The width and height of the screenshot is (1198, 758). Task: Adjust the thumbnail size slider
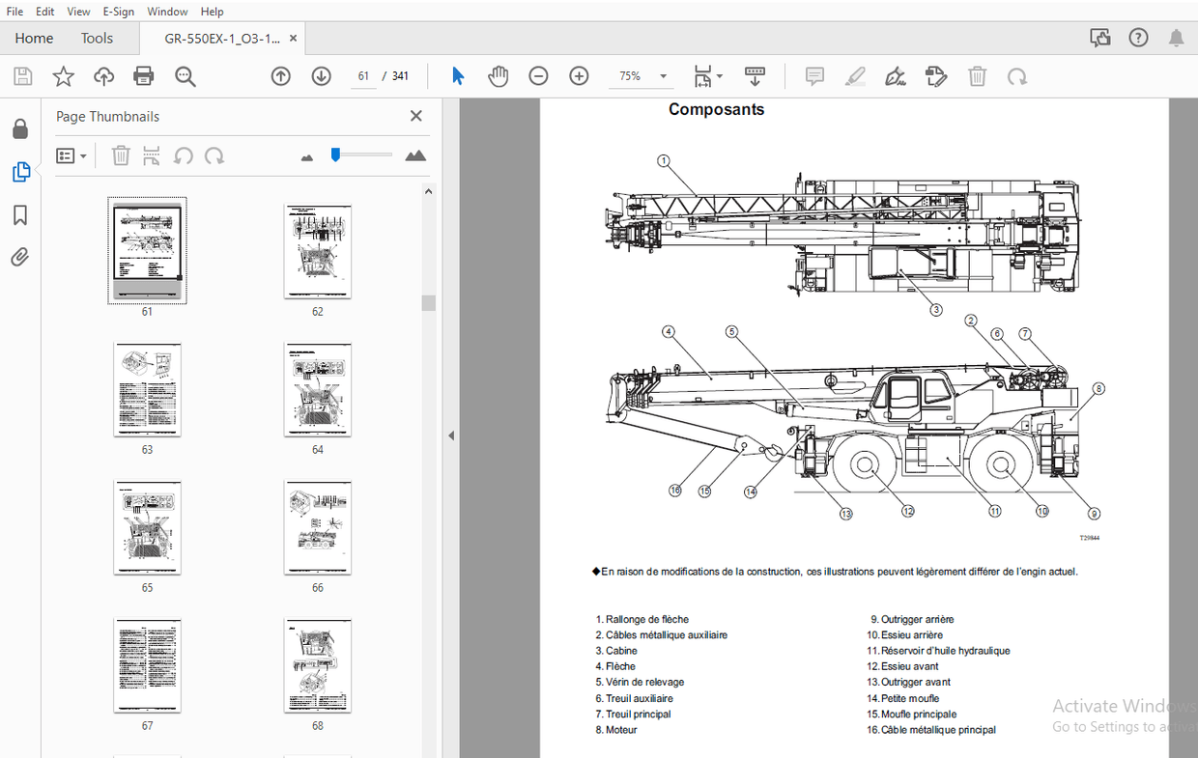(336, 154)
